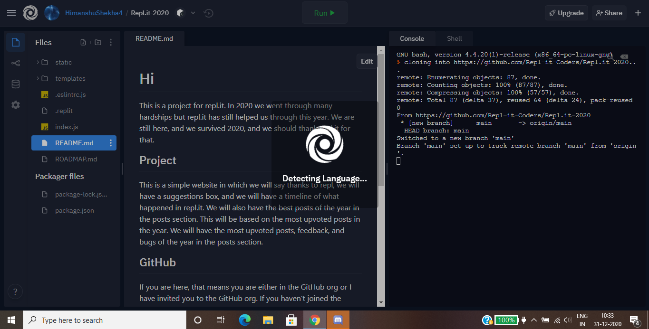Select the README.md editor tab
The image size is (649, 329).
pos(154,38)
